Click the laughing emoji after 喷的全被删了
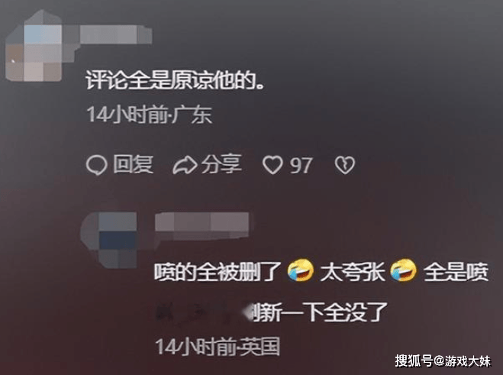Viewport: 503px width, 375px height. [x=301, y=270]
